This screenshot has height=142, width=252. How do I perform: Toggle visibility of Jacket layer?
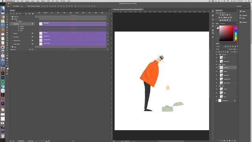[x=217, y=89]
